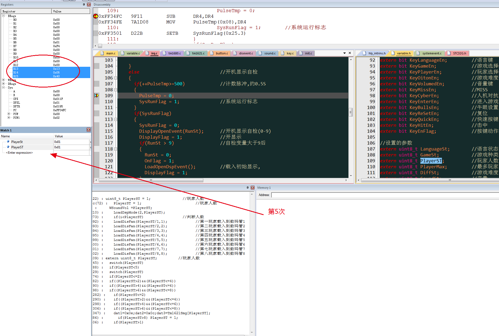Click the irq.c editor vertical scrollbar thumb

coord(351,112)
